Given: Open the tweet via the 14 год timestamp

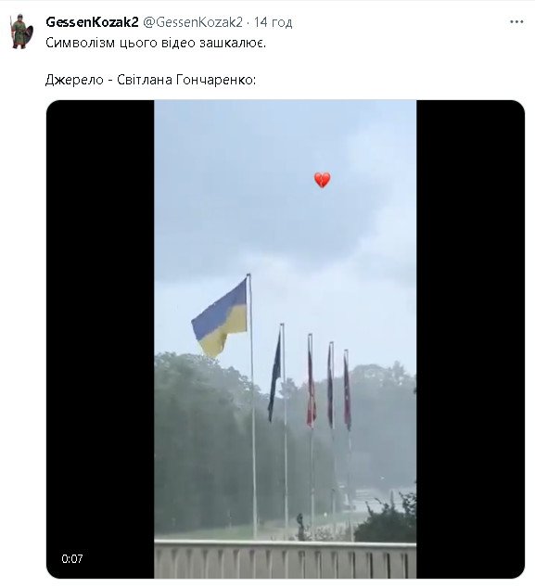Looking at the screenshot, I should (x=273, y=22).
